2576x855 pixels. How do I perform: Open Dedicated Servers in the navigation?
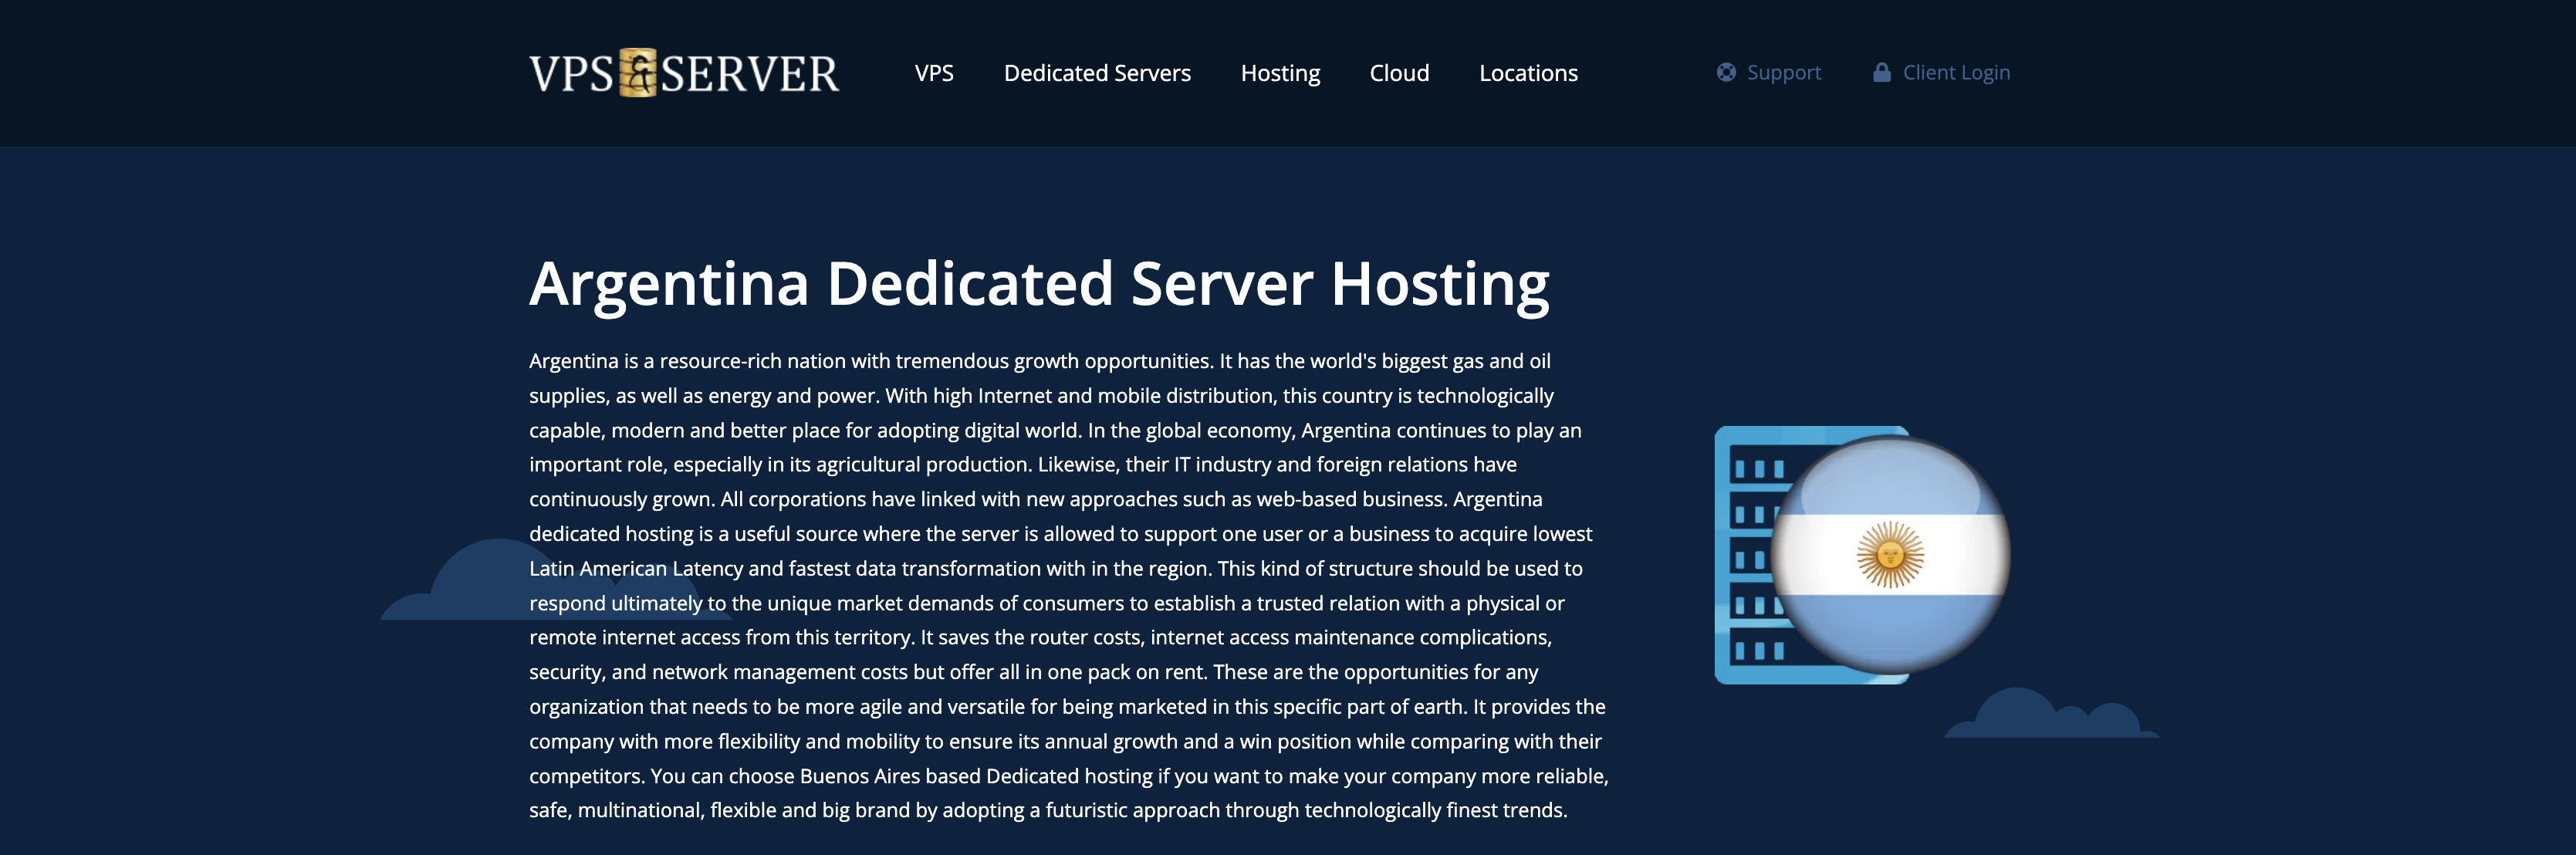pos(1097,73)
